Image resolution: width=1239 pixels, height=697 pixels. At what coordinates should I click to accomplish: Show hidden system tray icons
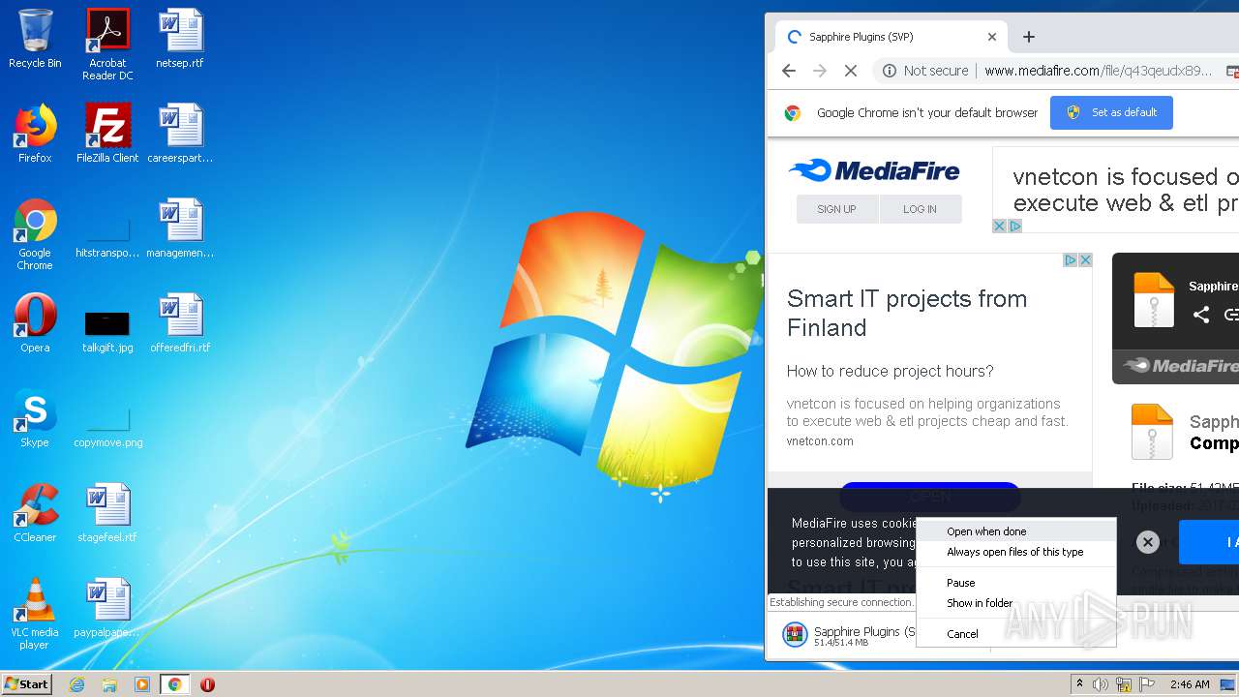[1079, 684]
